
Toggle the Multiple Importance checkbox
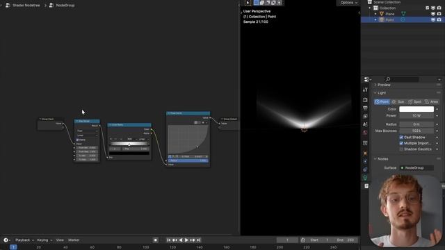coord(401,143)
